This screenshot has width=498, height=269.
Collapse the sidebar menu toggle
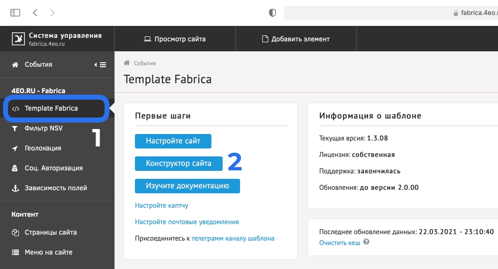101,65
